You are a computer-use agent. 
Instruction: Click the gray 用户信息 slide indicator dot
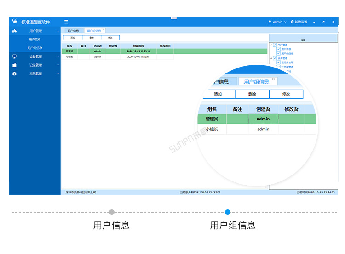(x=112, y=212)
